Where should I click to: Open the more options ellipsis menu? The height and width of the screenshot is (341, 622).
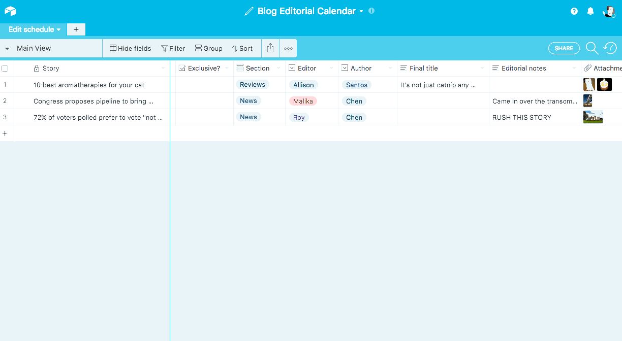[288, 49]
